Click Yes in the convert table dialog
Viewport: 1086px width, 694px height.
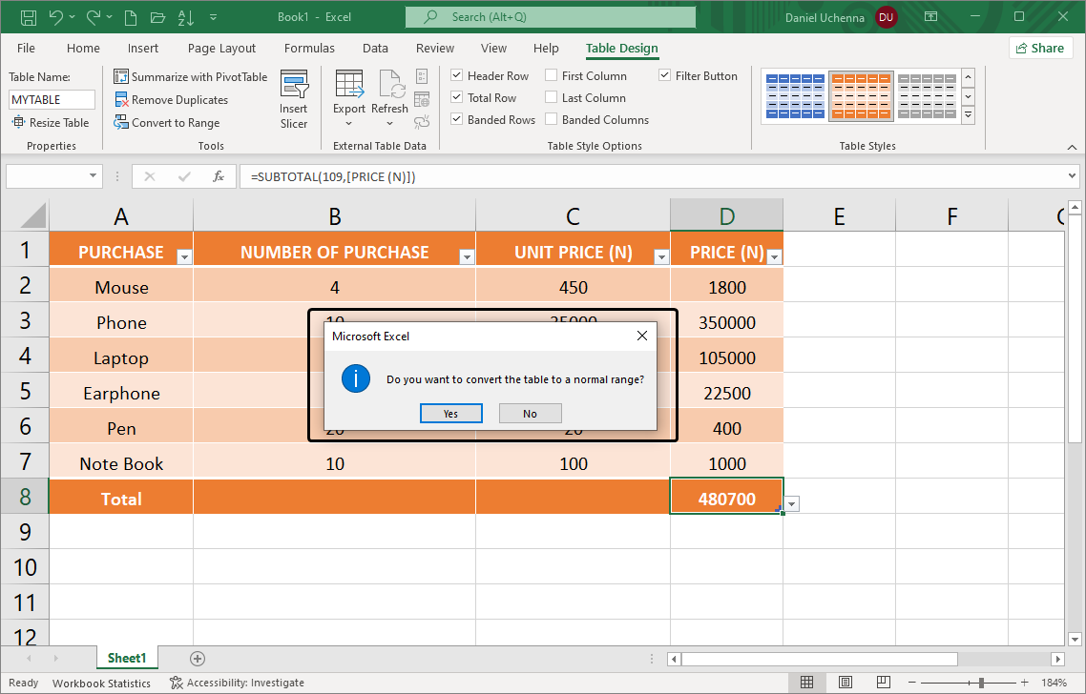(450, 413)
